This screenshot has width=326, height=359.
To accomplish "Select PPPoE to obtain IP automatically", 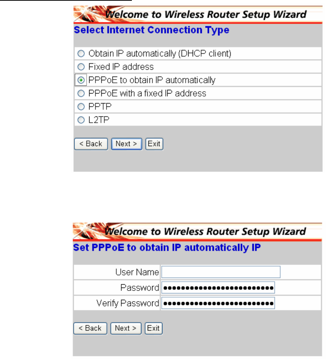I will tap(81, 80).
